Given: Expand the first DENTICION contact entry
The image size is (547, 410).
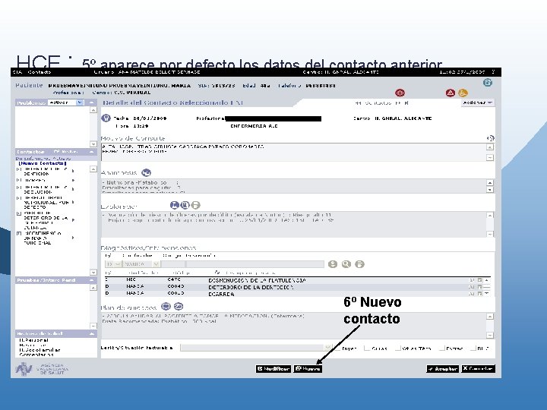Looking at the screenshot, I should pos(19,169).
